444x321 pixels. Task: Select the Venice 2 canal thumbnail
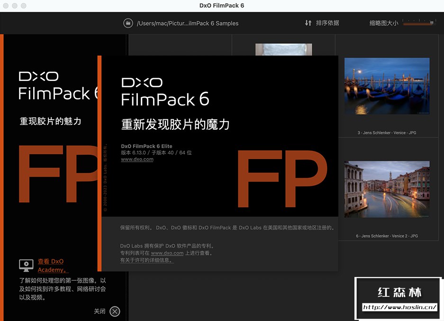(x=387, y=189)
